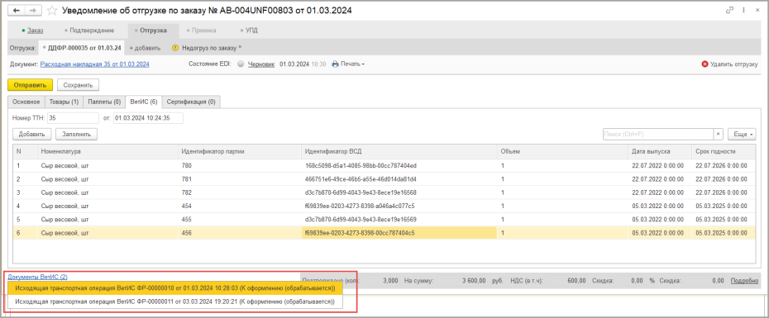This screenshot has width=769, height=318.
Task: Open the Печать dropdown menu
Action: (348, 64)
